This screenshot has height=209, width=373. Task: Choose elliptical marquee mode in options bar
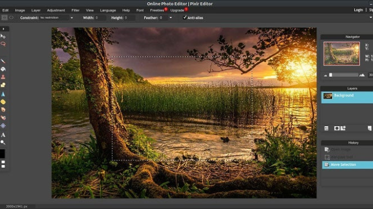[11, 18]
